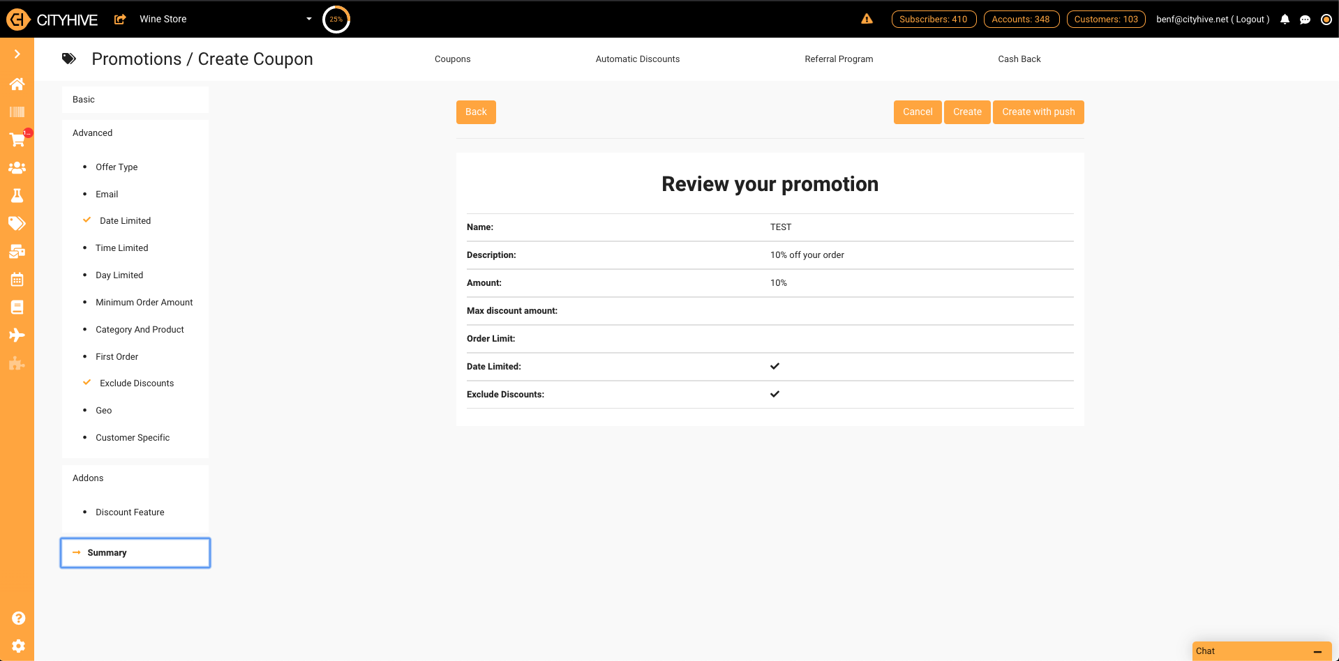This screenshot has width=1339, height=661.
Task: Open the Home icon in the sidebar
Action: point(17,84)
